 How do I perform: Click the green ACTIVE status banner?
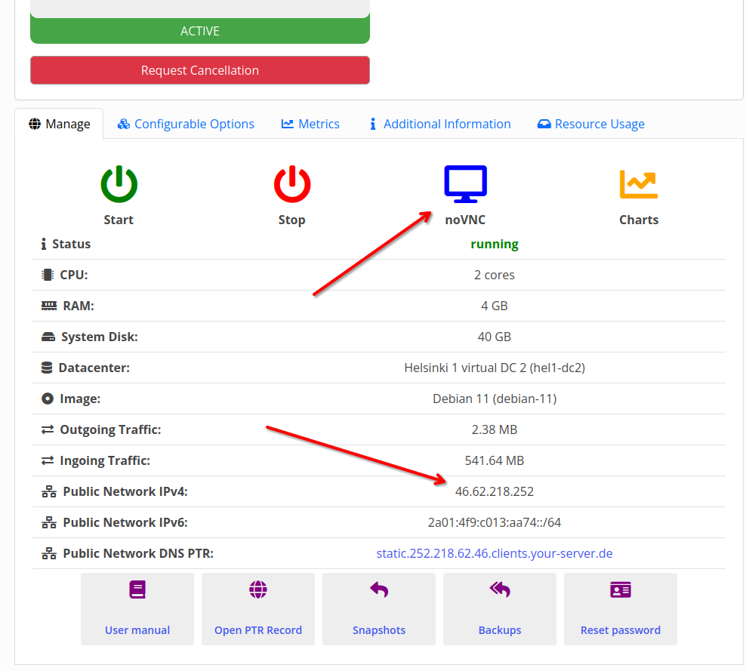point(199,31)
